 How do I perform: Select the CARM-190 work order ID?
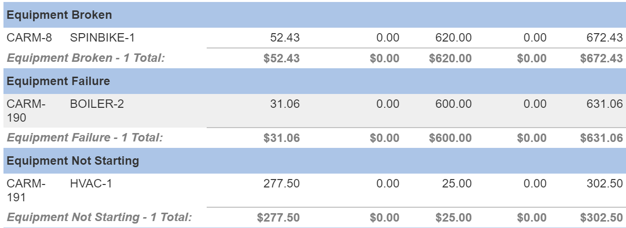tap(26, 111)
